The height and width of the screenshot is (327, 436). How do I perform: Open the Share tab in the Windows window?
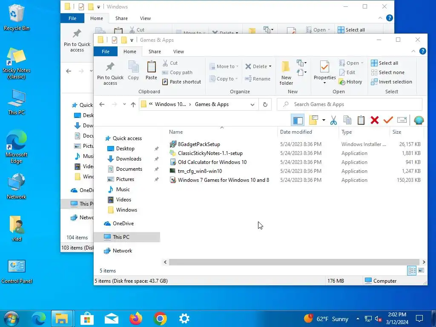pyautogui.click(x=121, y=18)
